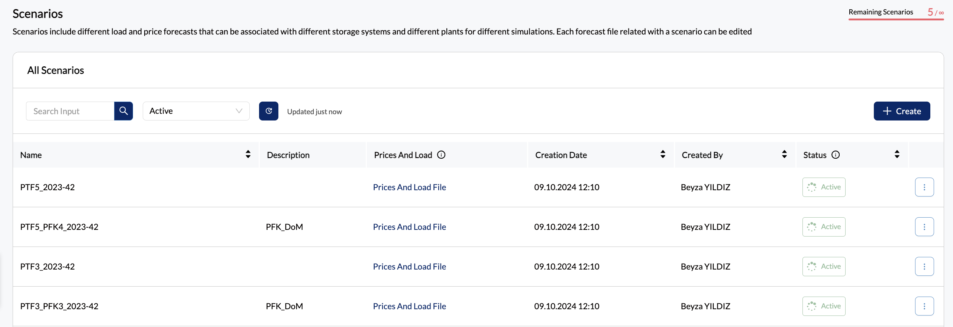Image resolution: width=953 pixels, height=327 pixels.
Task: Open Prices And Load File for PTF5_2023-42
Action: [409, 187]
